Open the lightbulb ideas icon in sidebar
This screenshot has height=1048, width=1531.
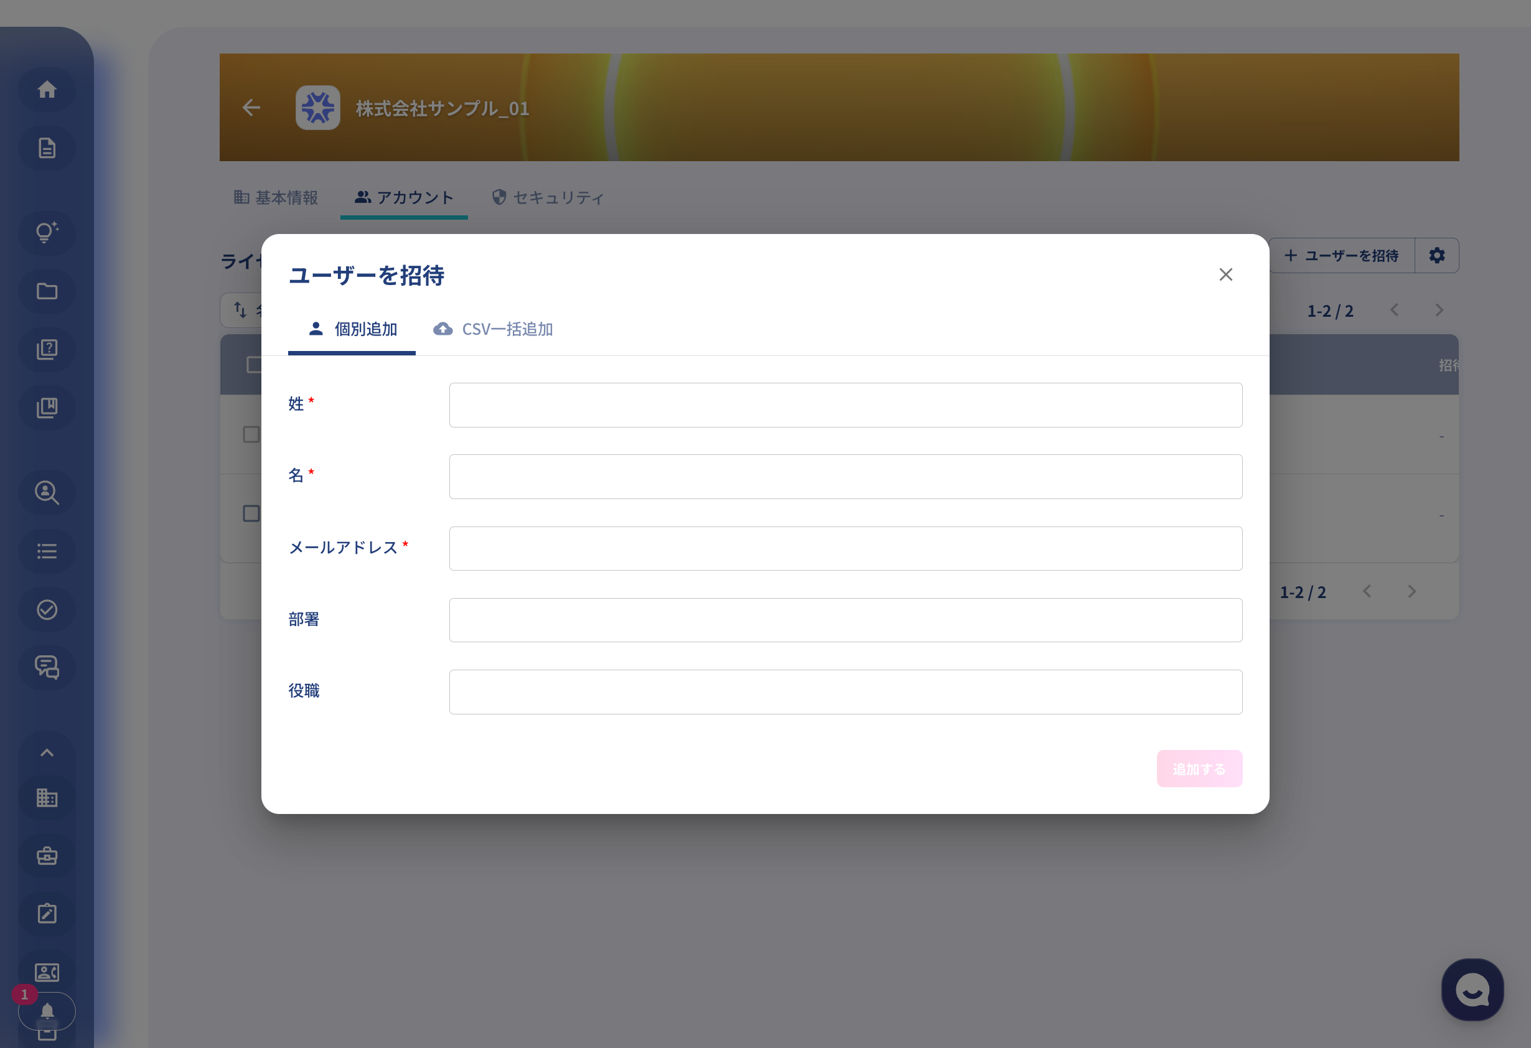[x=47, y=232]
